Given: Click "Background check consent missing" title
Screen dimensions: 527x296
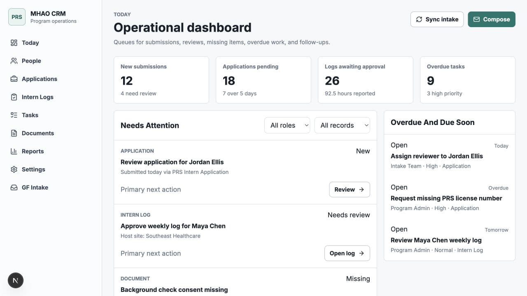Looking at the screenshot, I should pyautogui.click(x=174, y=290).
